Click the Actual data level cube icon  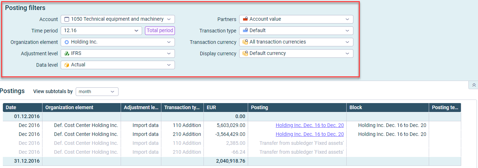pyautogui.click(x=67, y=65)
